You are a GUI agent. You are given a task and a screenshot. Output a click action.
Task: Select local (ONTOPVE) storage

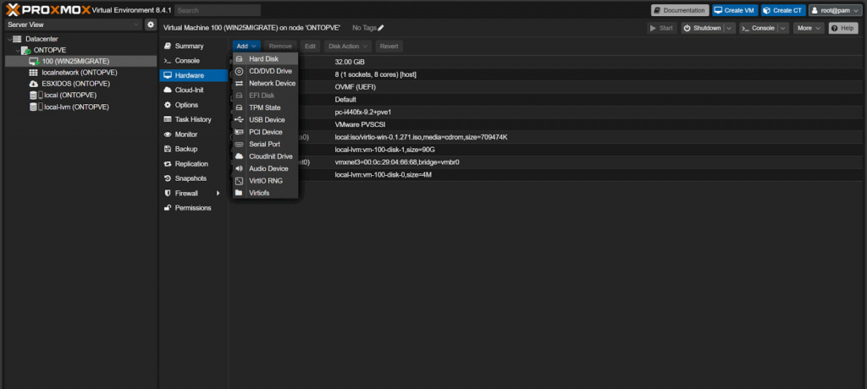(80, 95)
